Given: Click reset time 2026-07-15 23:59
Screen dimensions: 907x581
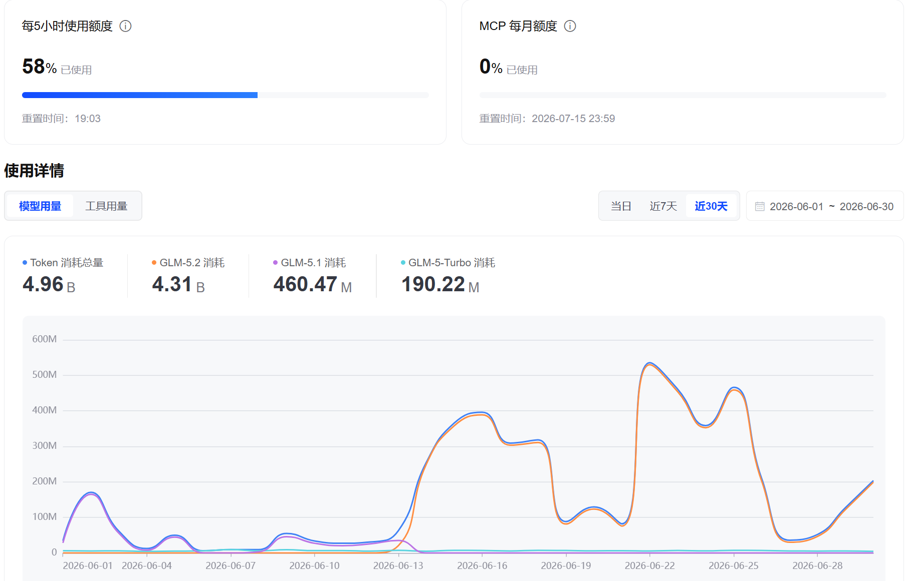Looking at the screenshot, I should point(573,119).
